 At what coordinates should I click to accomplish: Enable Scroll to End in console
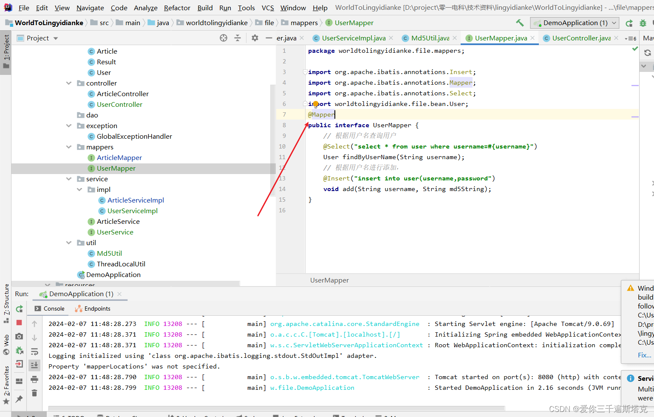pos(34,365)
